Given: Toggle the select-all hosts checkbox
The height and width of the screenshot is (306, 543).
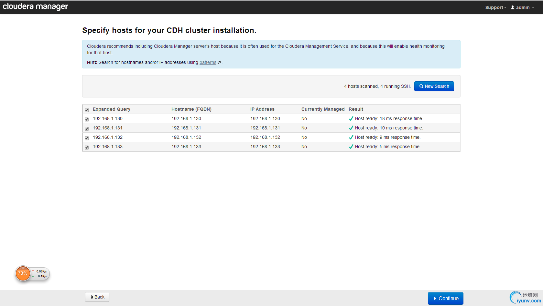Looking at the screenshot, I should 87,110.
